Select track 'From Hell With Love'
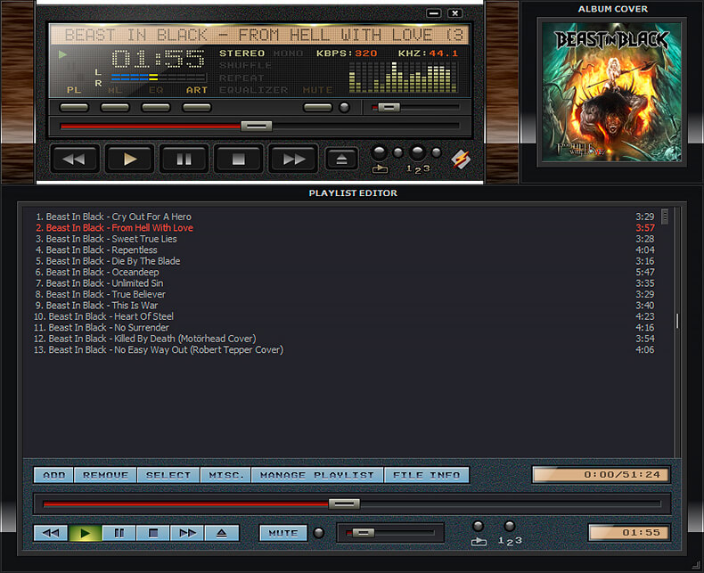Viewport: 704px width, 573px height. tap(345, 227)
